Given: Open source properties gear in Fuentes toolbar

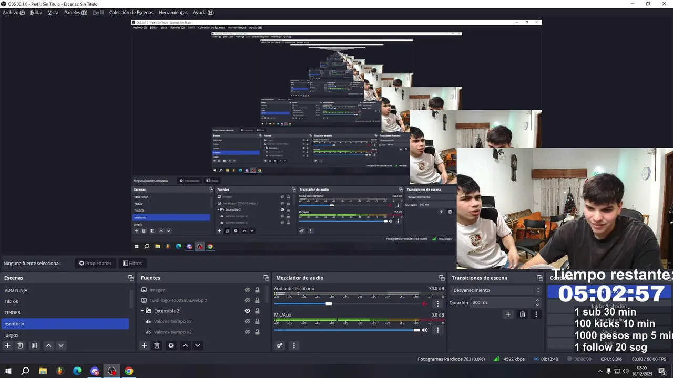Looking at the screenshot, I should click(171, 345).
